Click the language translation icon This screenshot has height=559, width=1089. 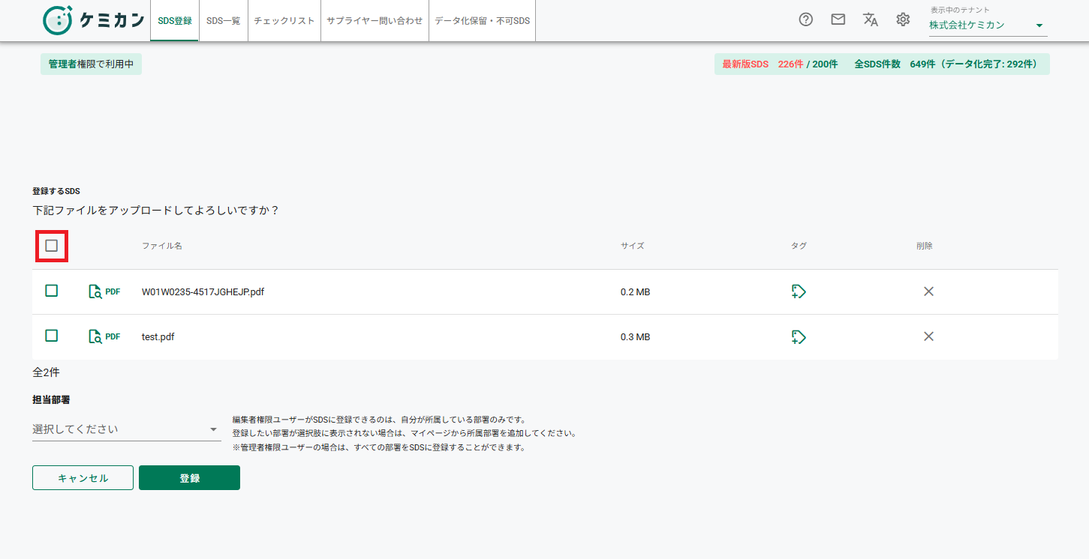click(x=871, y=20)
